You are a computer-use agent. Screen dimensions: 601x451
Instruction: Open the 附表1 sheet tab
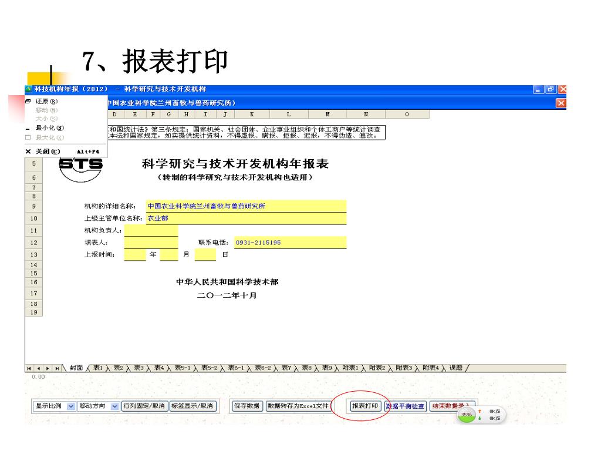[350, 368]
